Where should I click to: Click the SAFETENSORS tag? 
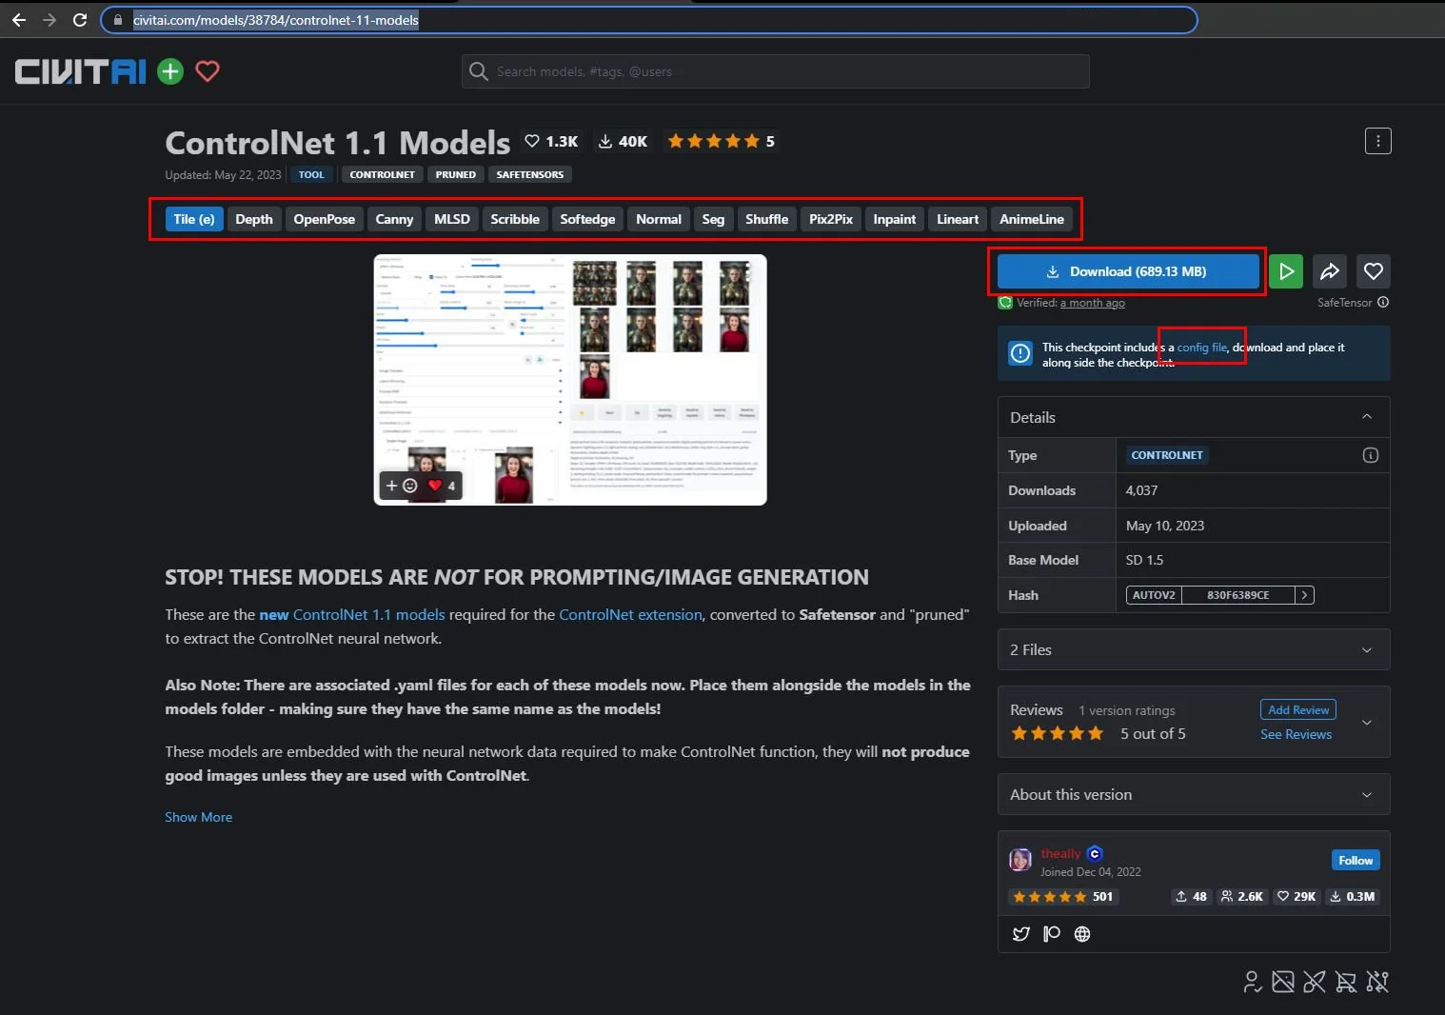pos(530,174)
